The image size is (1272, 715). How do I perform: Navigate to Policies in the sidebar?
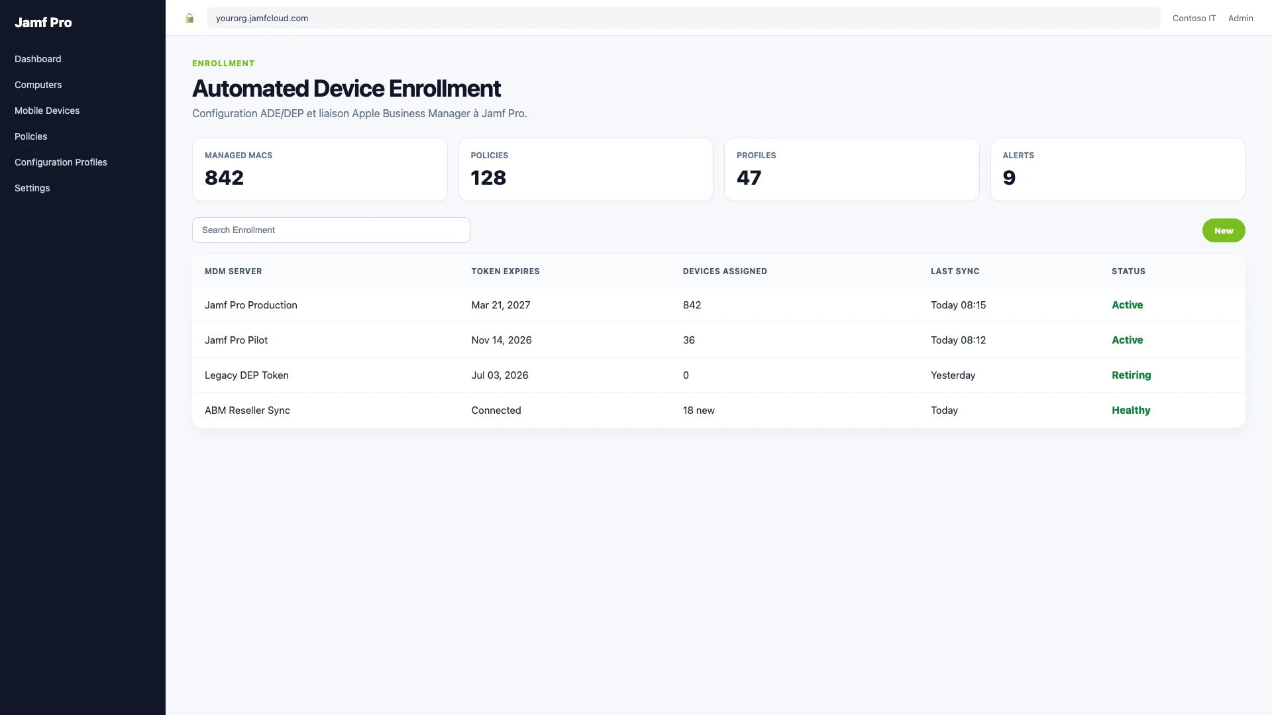(x=31, y=136)
